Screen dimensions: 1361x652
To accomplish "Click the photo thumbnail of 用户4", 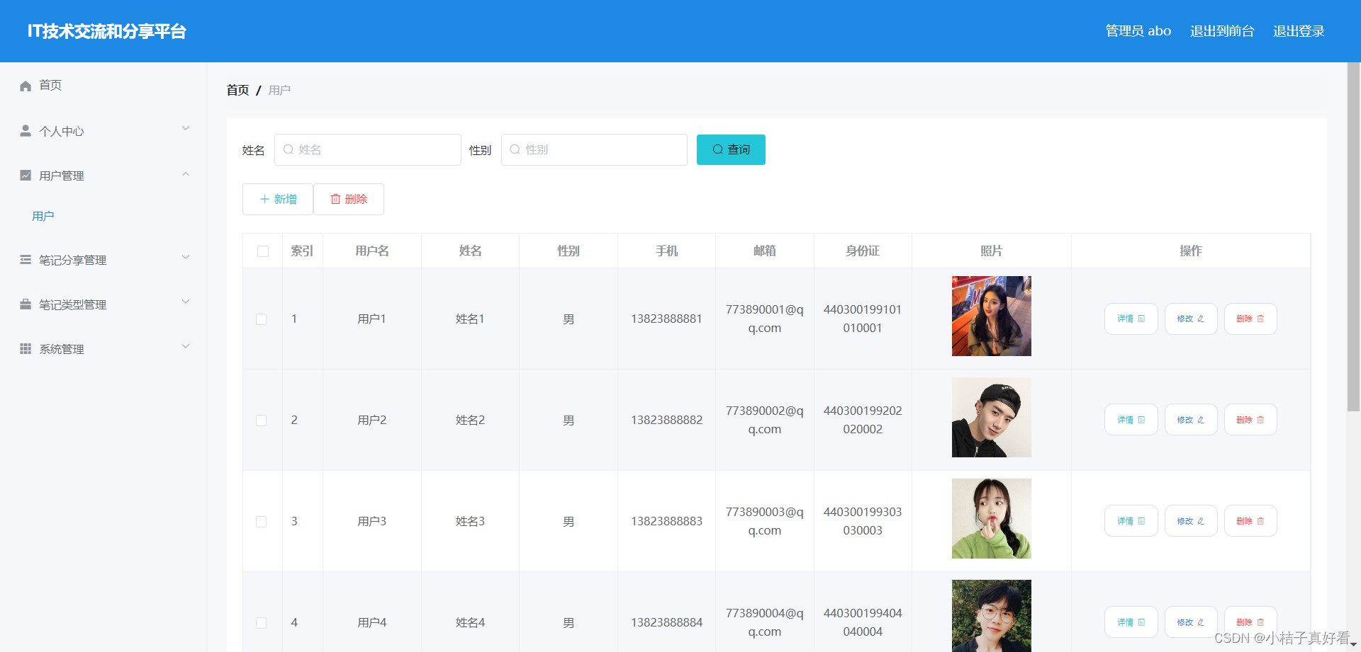I will (991, 616).
